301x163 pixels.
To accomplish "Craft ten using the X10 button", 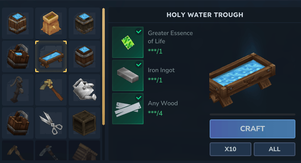I will point(230,149).
